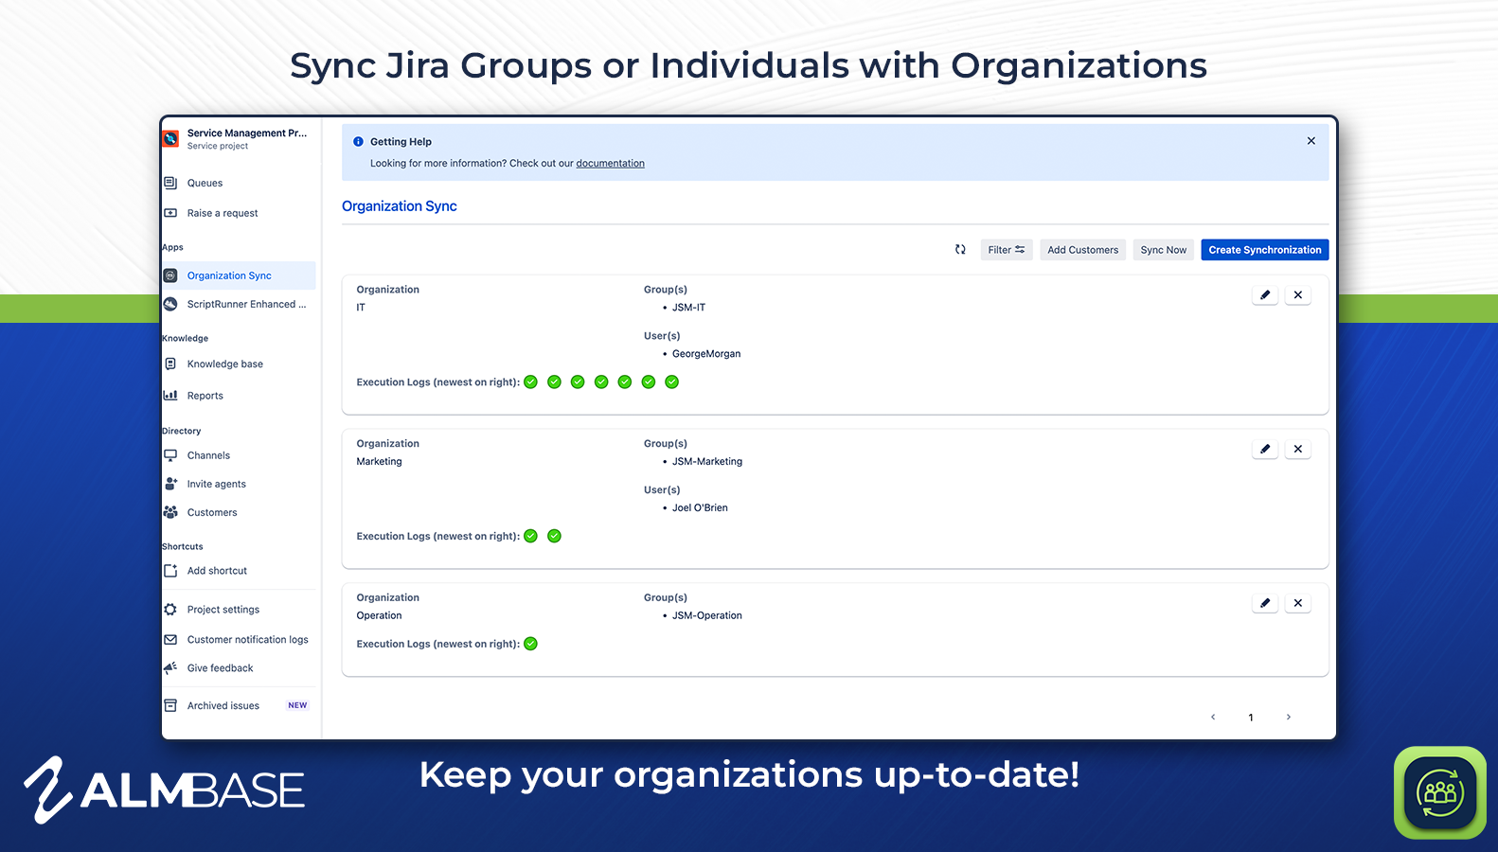Click the Reports bar chart icon

click(x=170, y=395)
